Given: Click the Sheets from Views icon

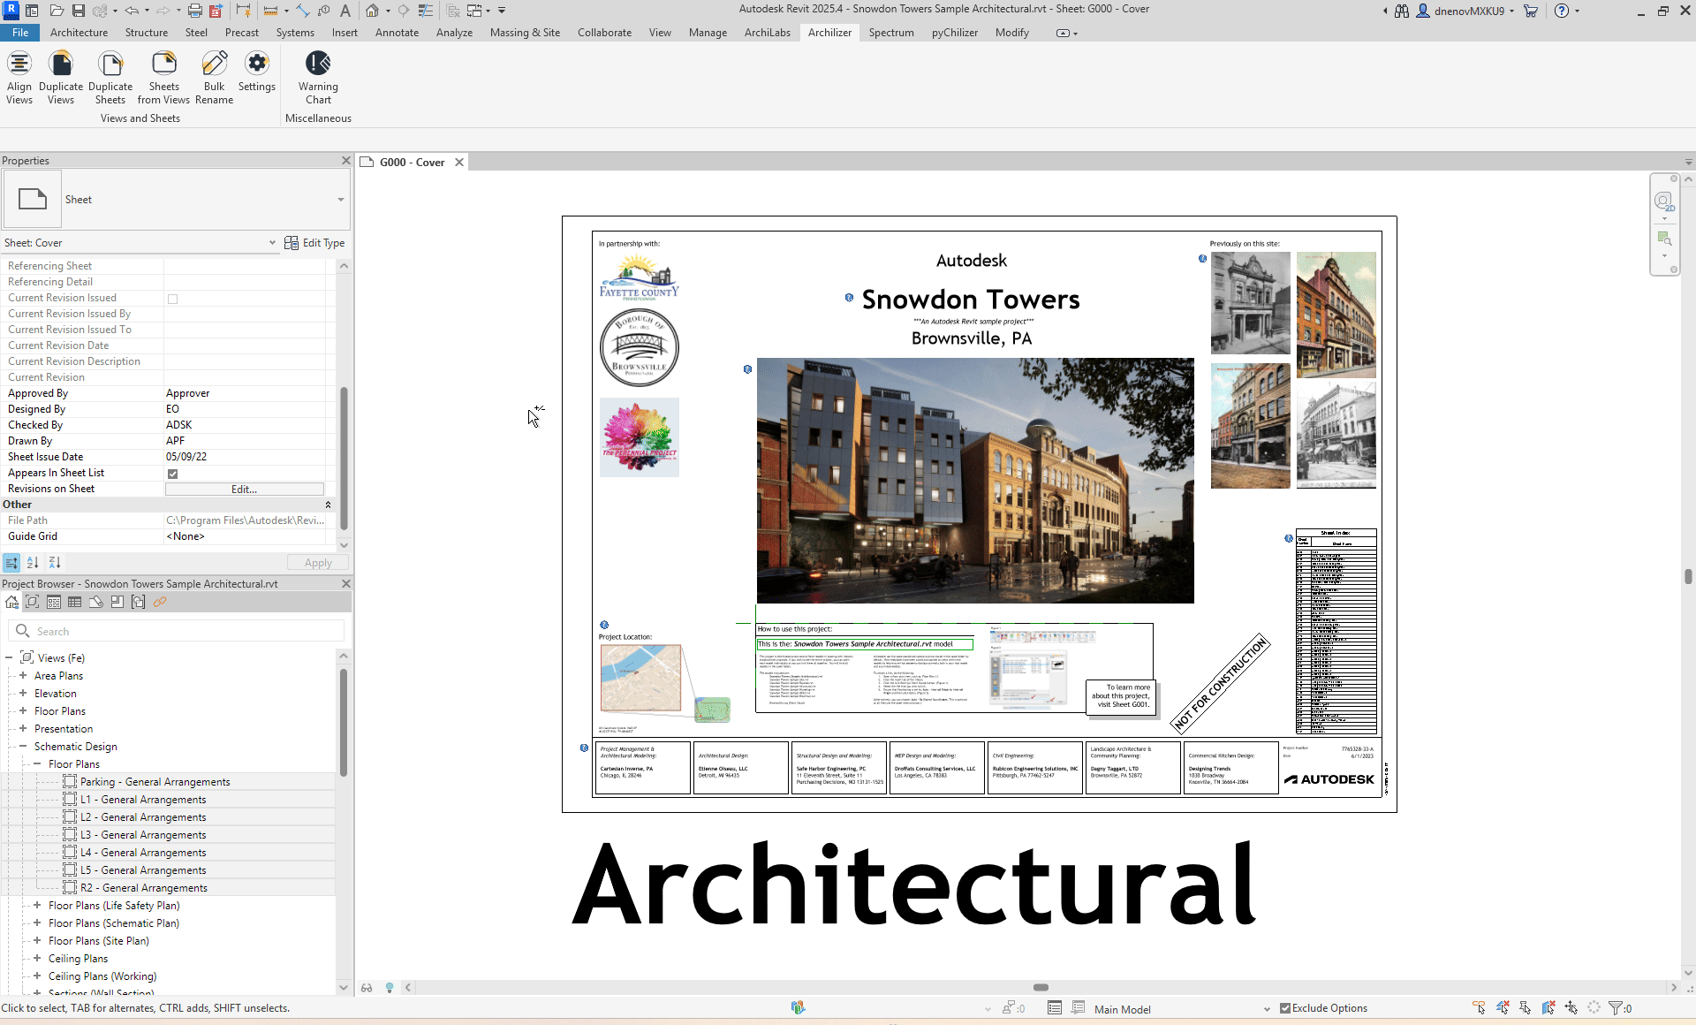Looking at the screenshot, I should 163,64.
